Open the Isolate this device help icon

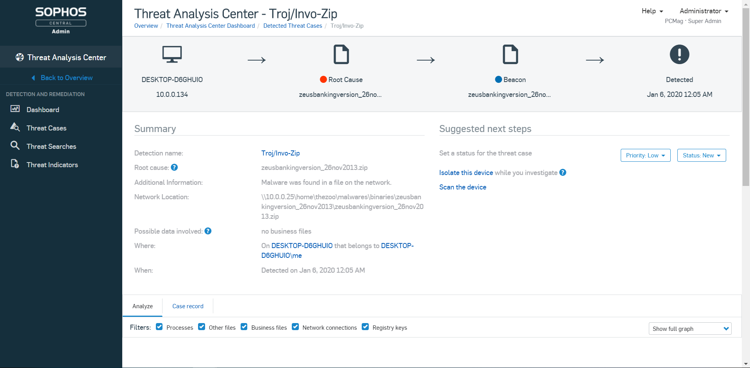click(562, 172)
